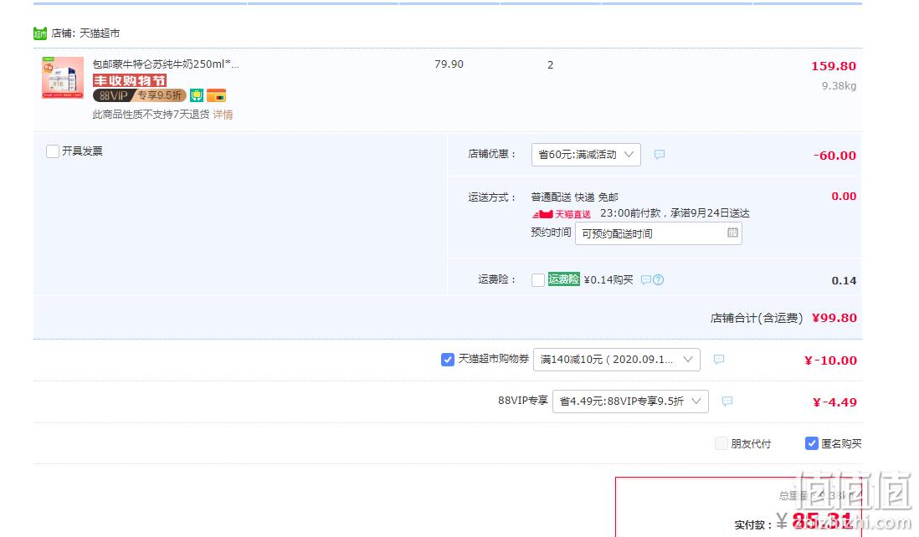Click the 预约时间 label
Screen dimensions: 919x537
[x=551, y=233]
